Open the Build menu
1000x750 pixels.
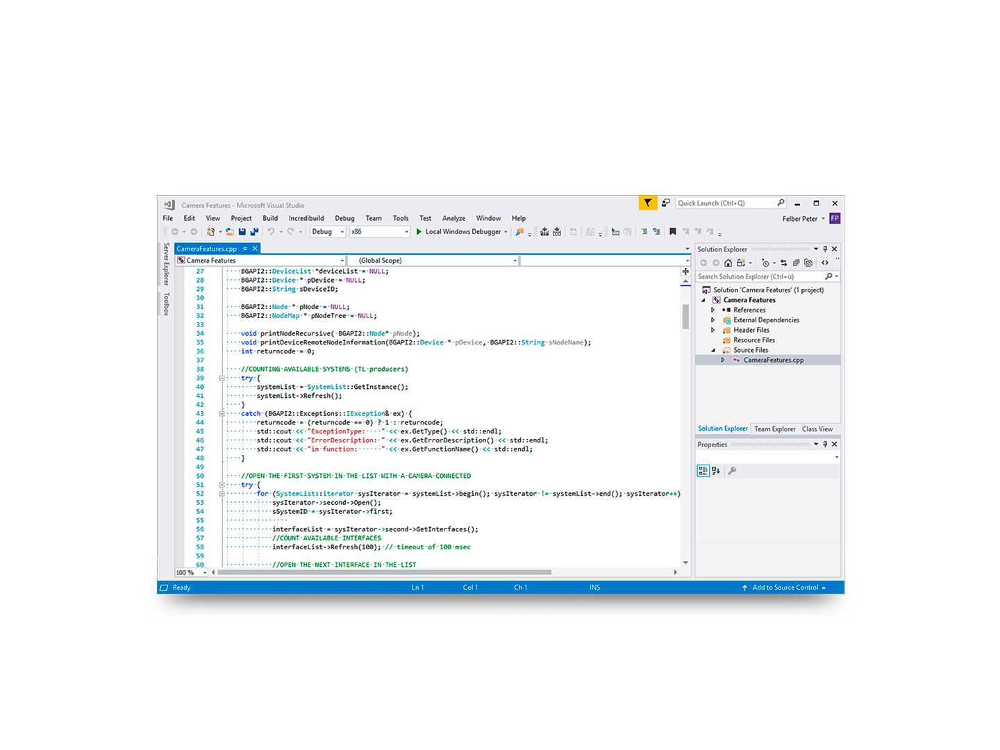pyautogui.click(x=270, y=218)
